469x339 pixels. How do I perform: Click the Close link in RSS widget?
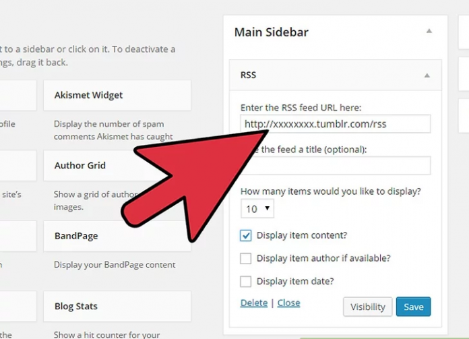(x=288, y=303)
